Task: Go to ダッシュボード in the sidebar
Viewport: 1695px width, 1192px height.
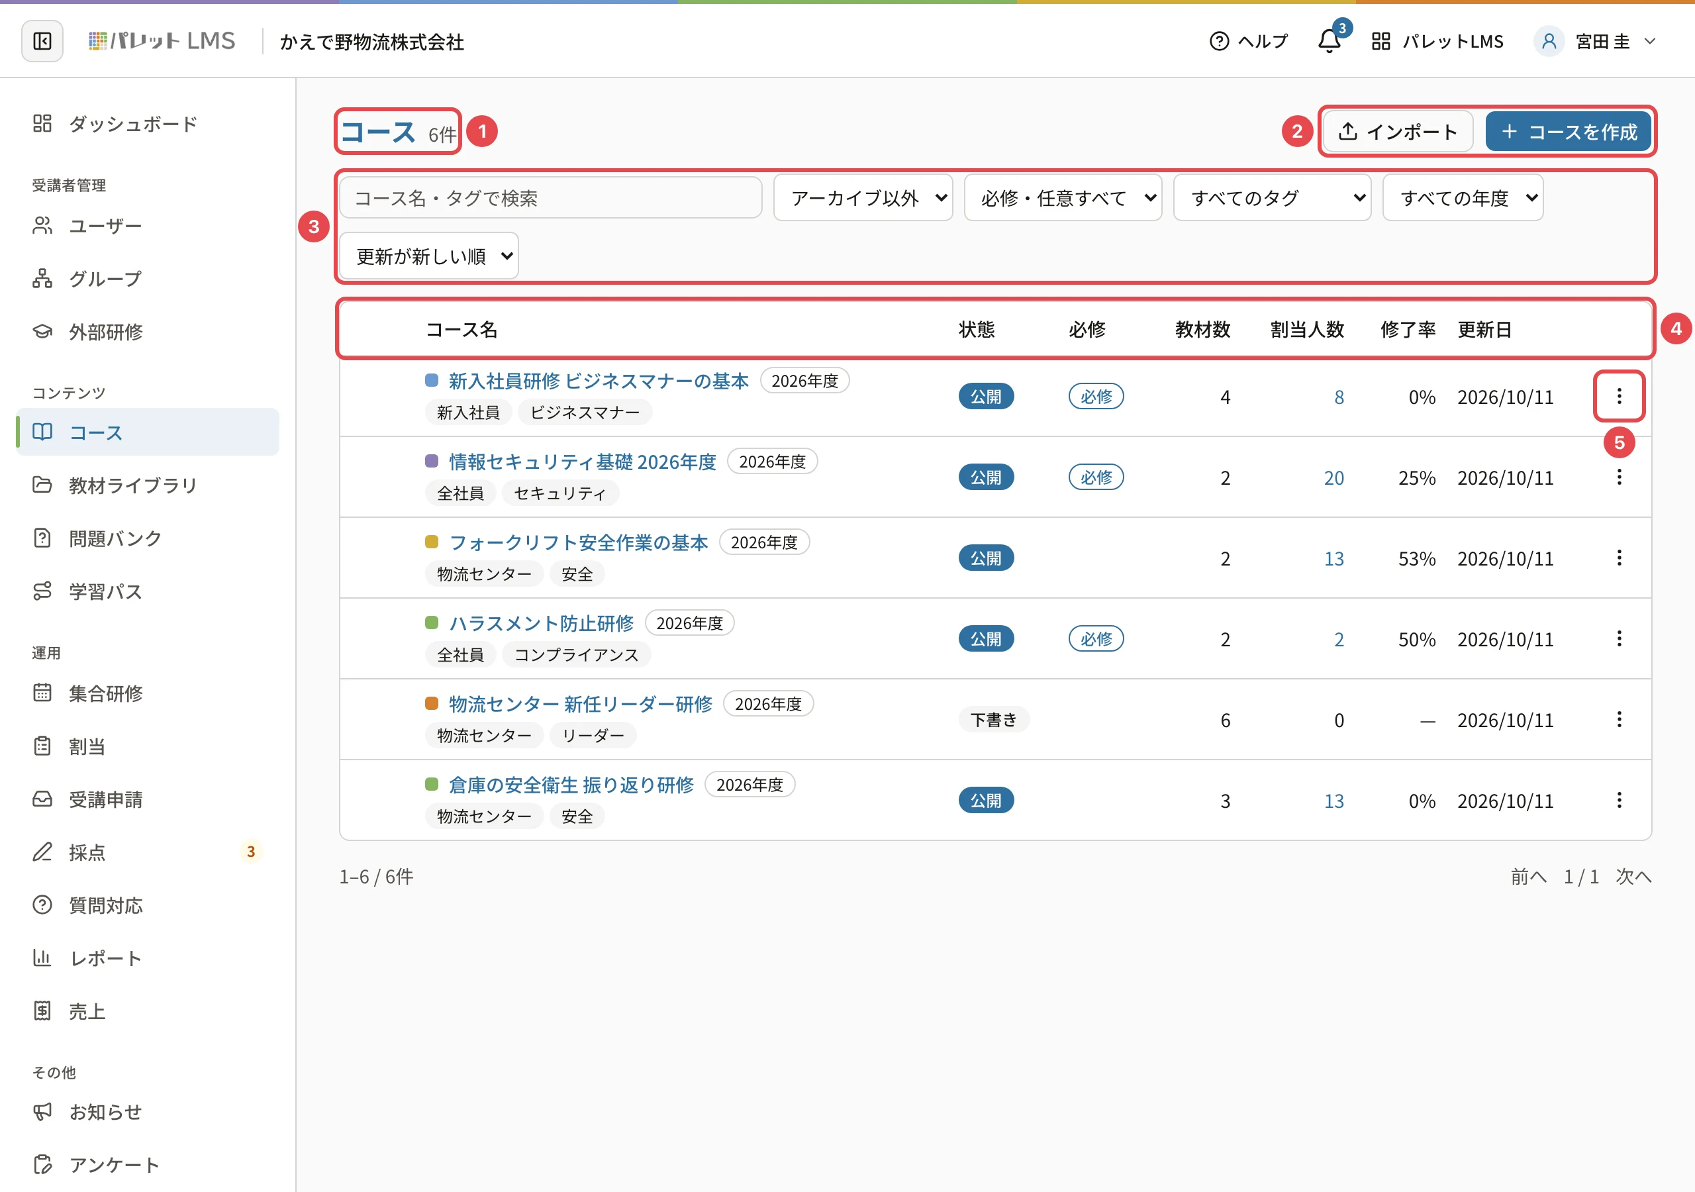Action: tap(148, 124)
